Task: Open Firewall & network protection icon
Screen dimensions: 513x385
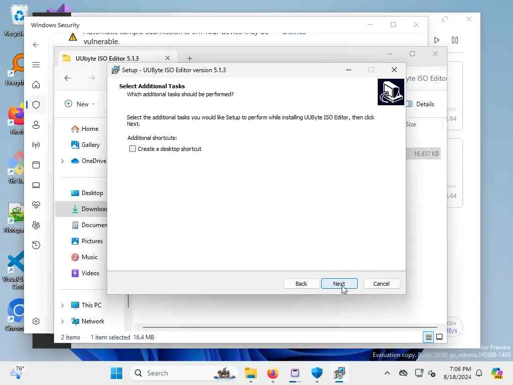Action: click(x=36, y=145)
